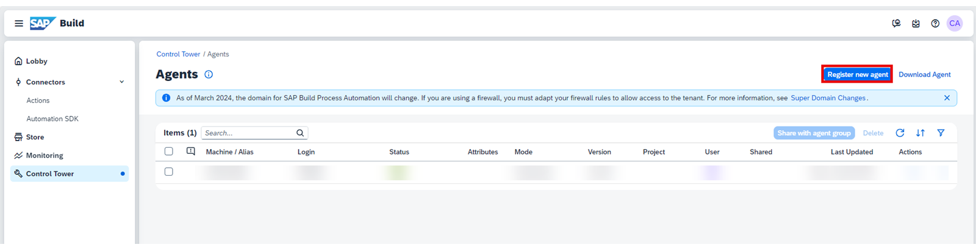Click the Control Tower wrench icon
This screenshot has height=250, width=976.
(18, 173)
